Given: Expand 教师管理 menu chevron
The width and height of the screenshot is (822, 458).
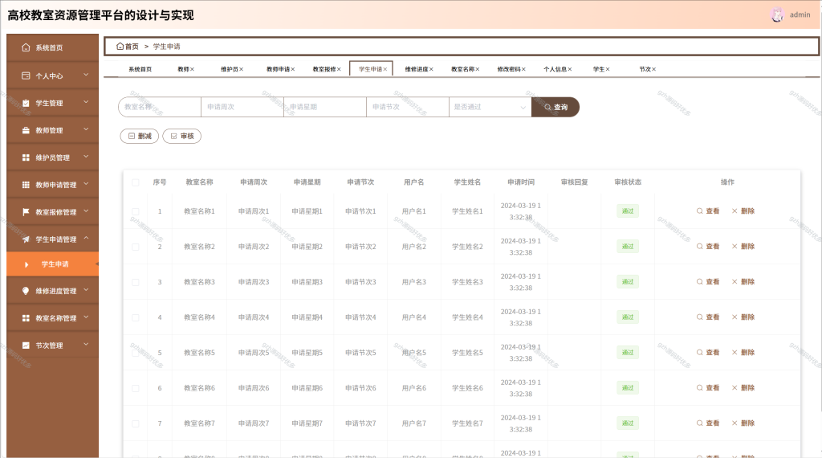Looking at the screenshot, I should point(87,129).
